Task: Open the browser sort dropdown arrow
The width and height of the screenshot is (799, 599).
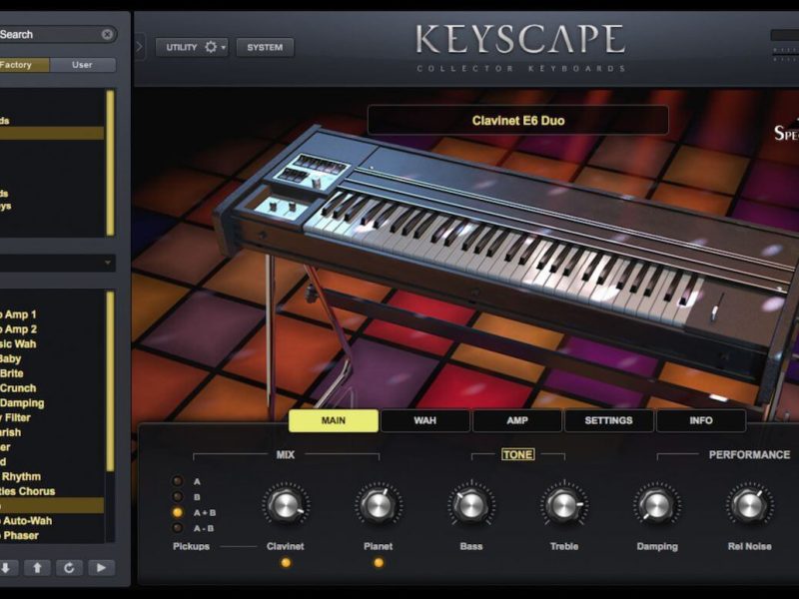Action: coord(108,263)
